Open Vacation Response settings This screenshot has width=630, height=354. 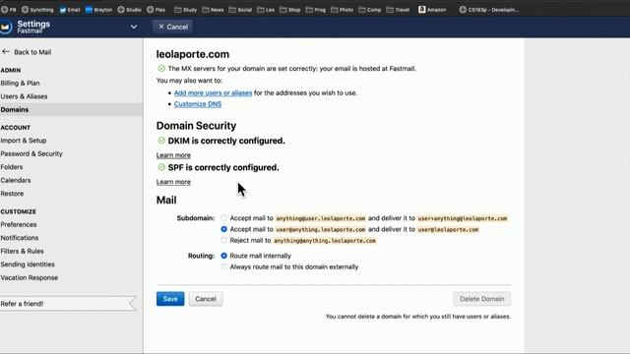[x=29, y=277]
